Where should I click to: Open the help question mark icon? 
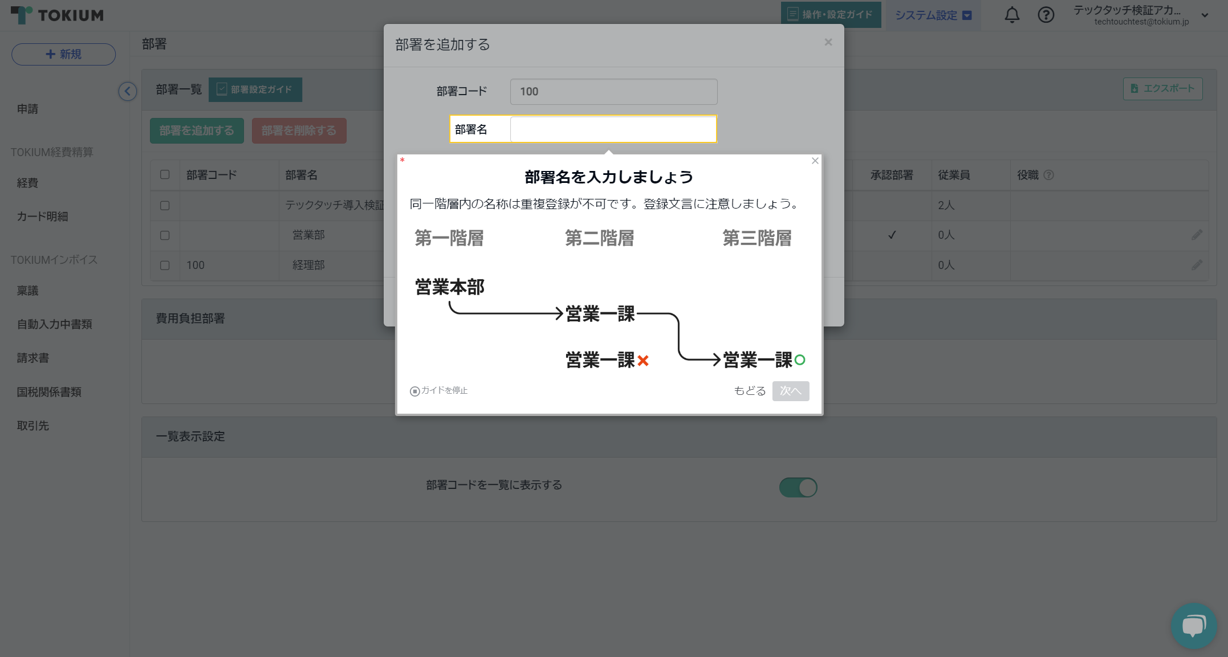tap(1046, 15)
